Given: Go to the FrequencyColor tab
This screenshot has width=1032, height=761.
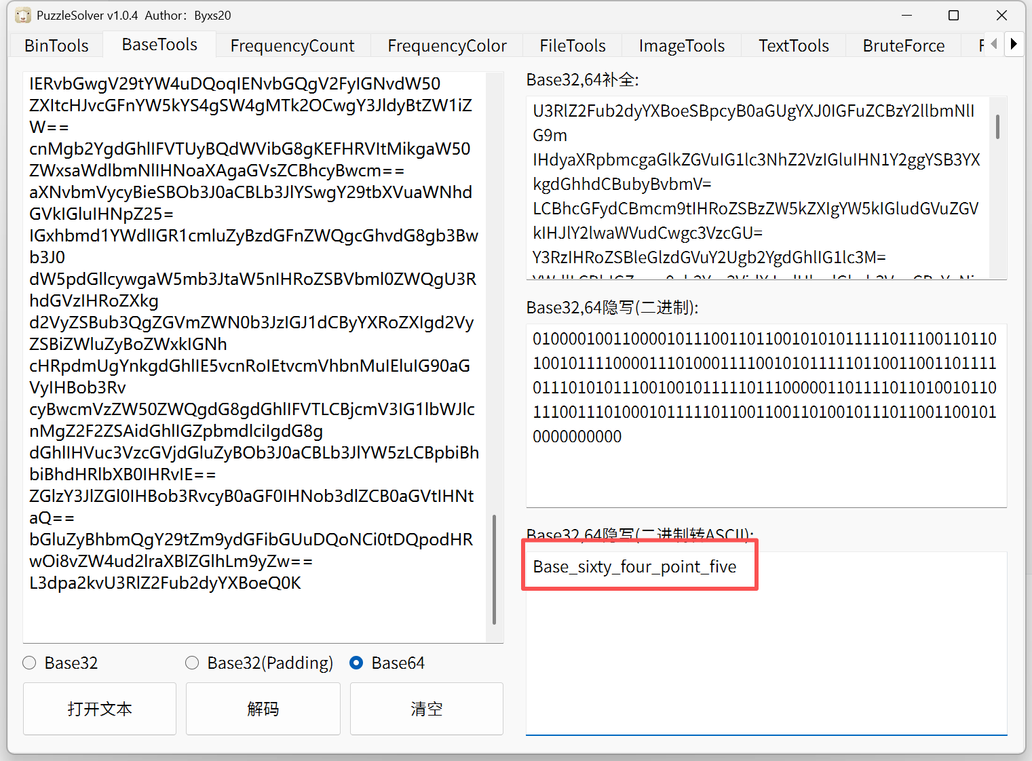Looking at the screenshot, I should [x=446, y=45].
